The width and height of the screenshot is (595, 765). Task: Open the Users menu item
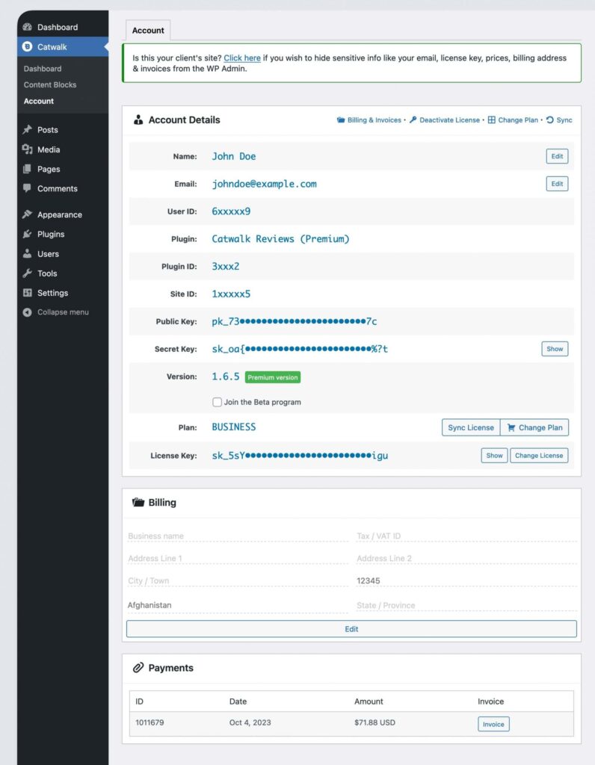[48, 254]
